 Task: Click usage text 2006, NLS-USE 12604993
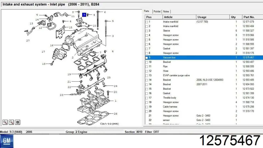click(210, 80)
